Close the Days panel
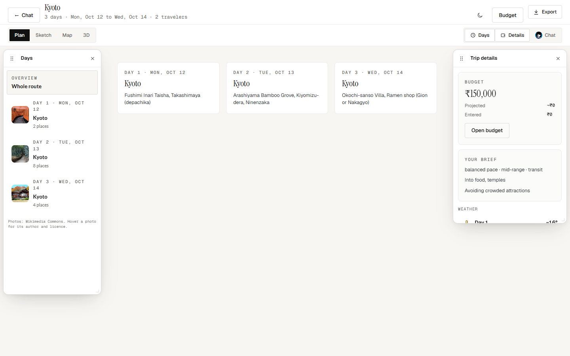Viewport: 570px width, 356px height. coord(93,59)
